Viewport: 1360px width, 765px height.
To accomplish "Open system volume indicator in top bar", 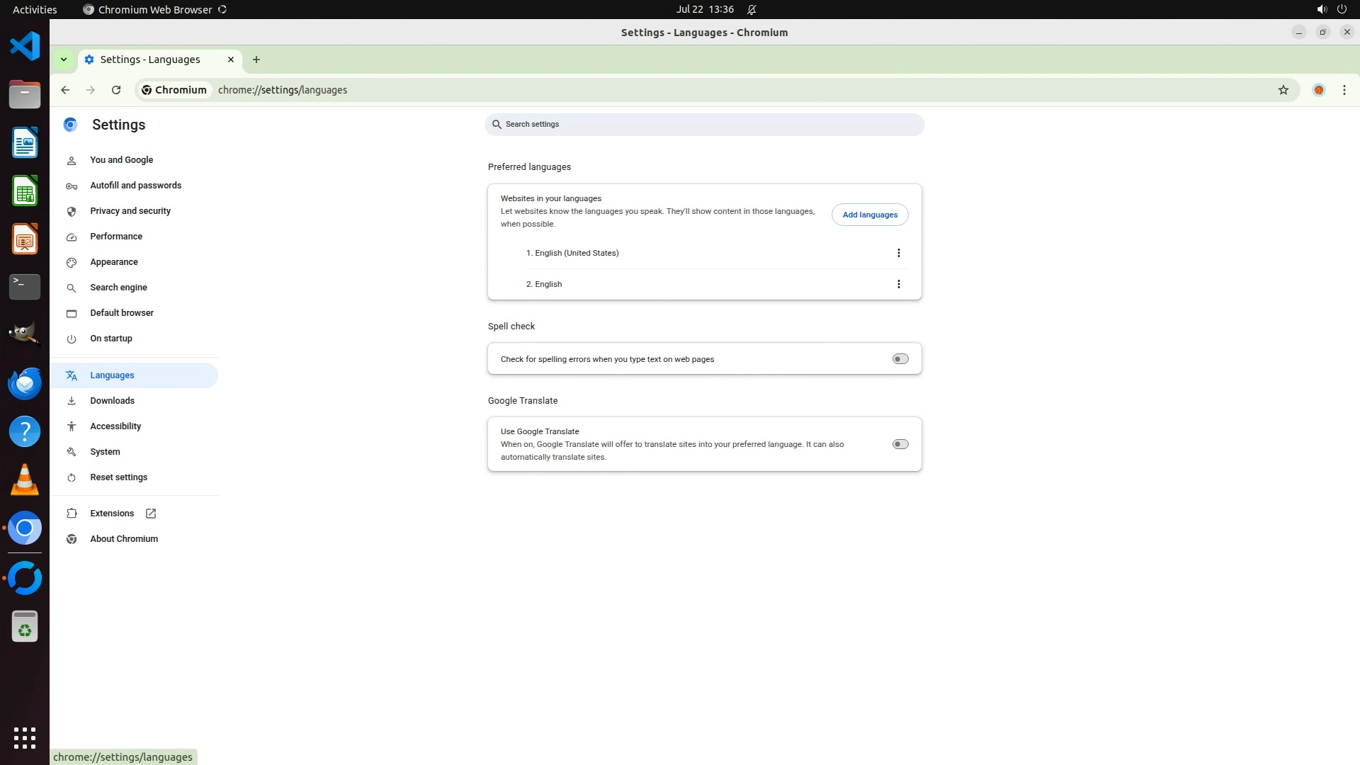I will coord(1321,9).
